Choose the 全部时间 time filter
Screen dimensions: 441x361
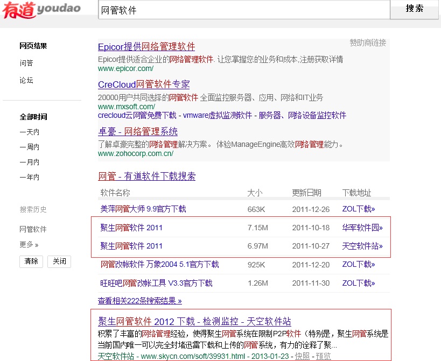33,117
